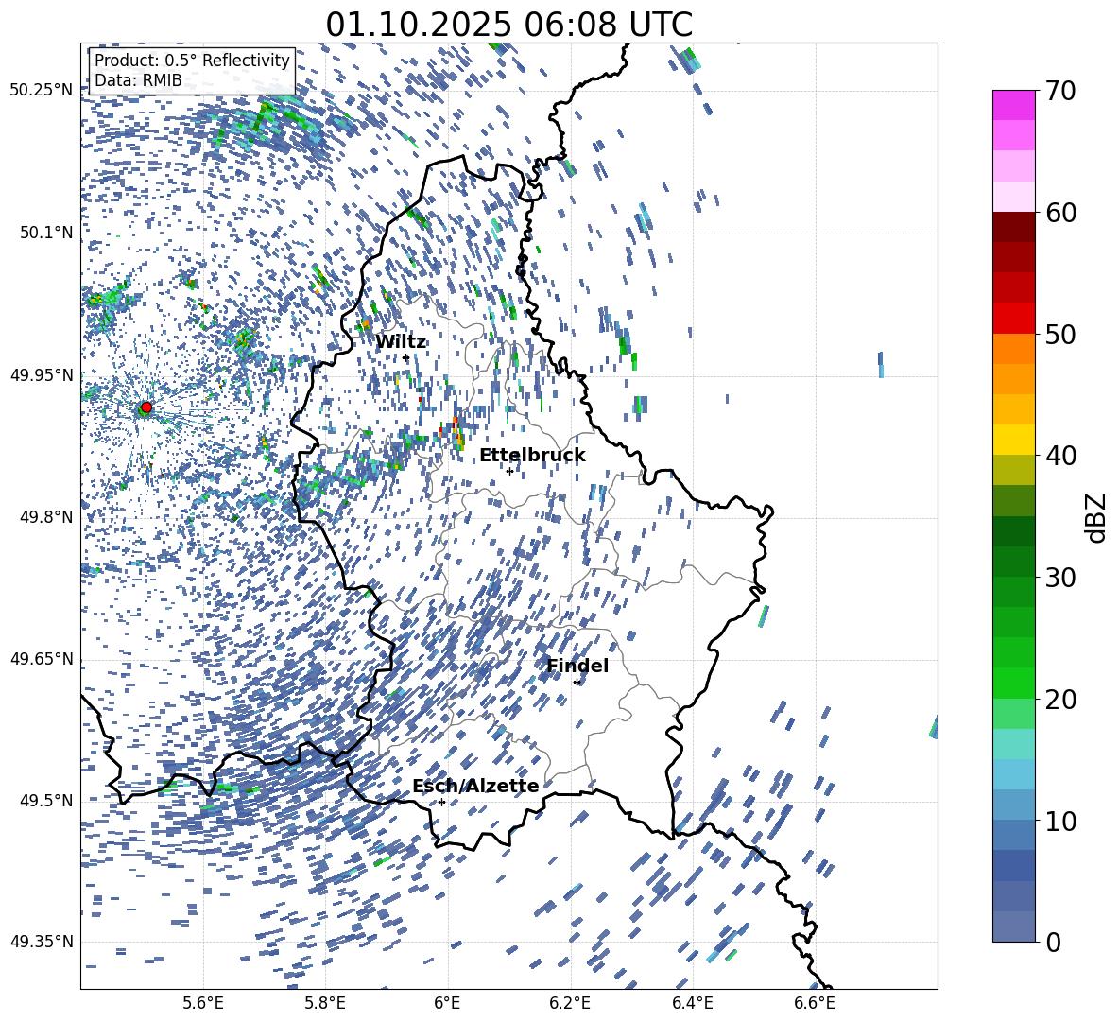Click the 49.5°N latitude tick label
Screen dimensions: 1119x1022
coord(47,801)
